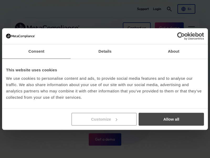The height and width of the screenshot is (158, 210).
Task: Click the search magnifier icon
Action: (x=169, y=9)
